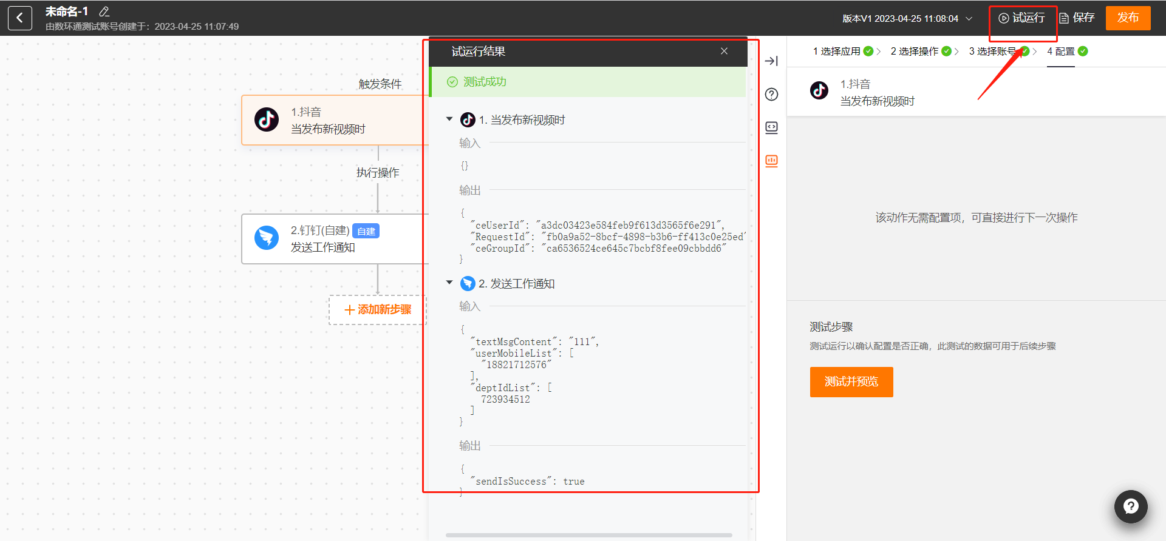Collapse step 1 result section
This screenshot has width=1166, height=541.
click(449, 119)
